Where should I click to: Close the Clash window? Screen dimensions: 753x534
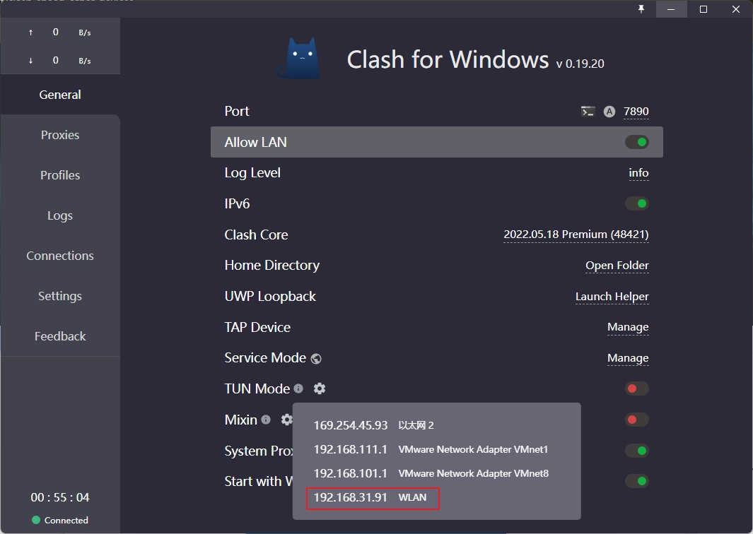(x=736, y=9)
